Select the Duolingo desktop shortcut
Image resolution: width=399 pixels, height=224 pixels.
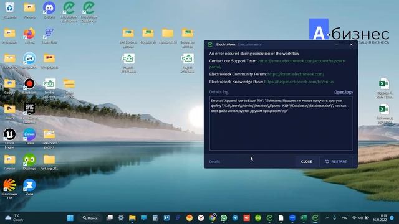29,162
